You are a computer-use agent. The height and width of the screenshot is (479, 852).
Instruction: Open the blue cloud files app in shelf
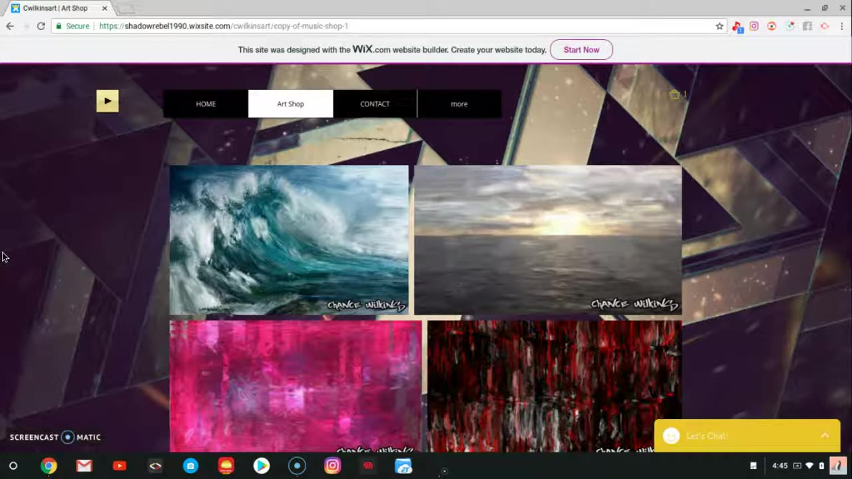403,466
